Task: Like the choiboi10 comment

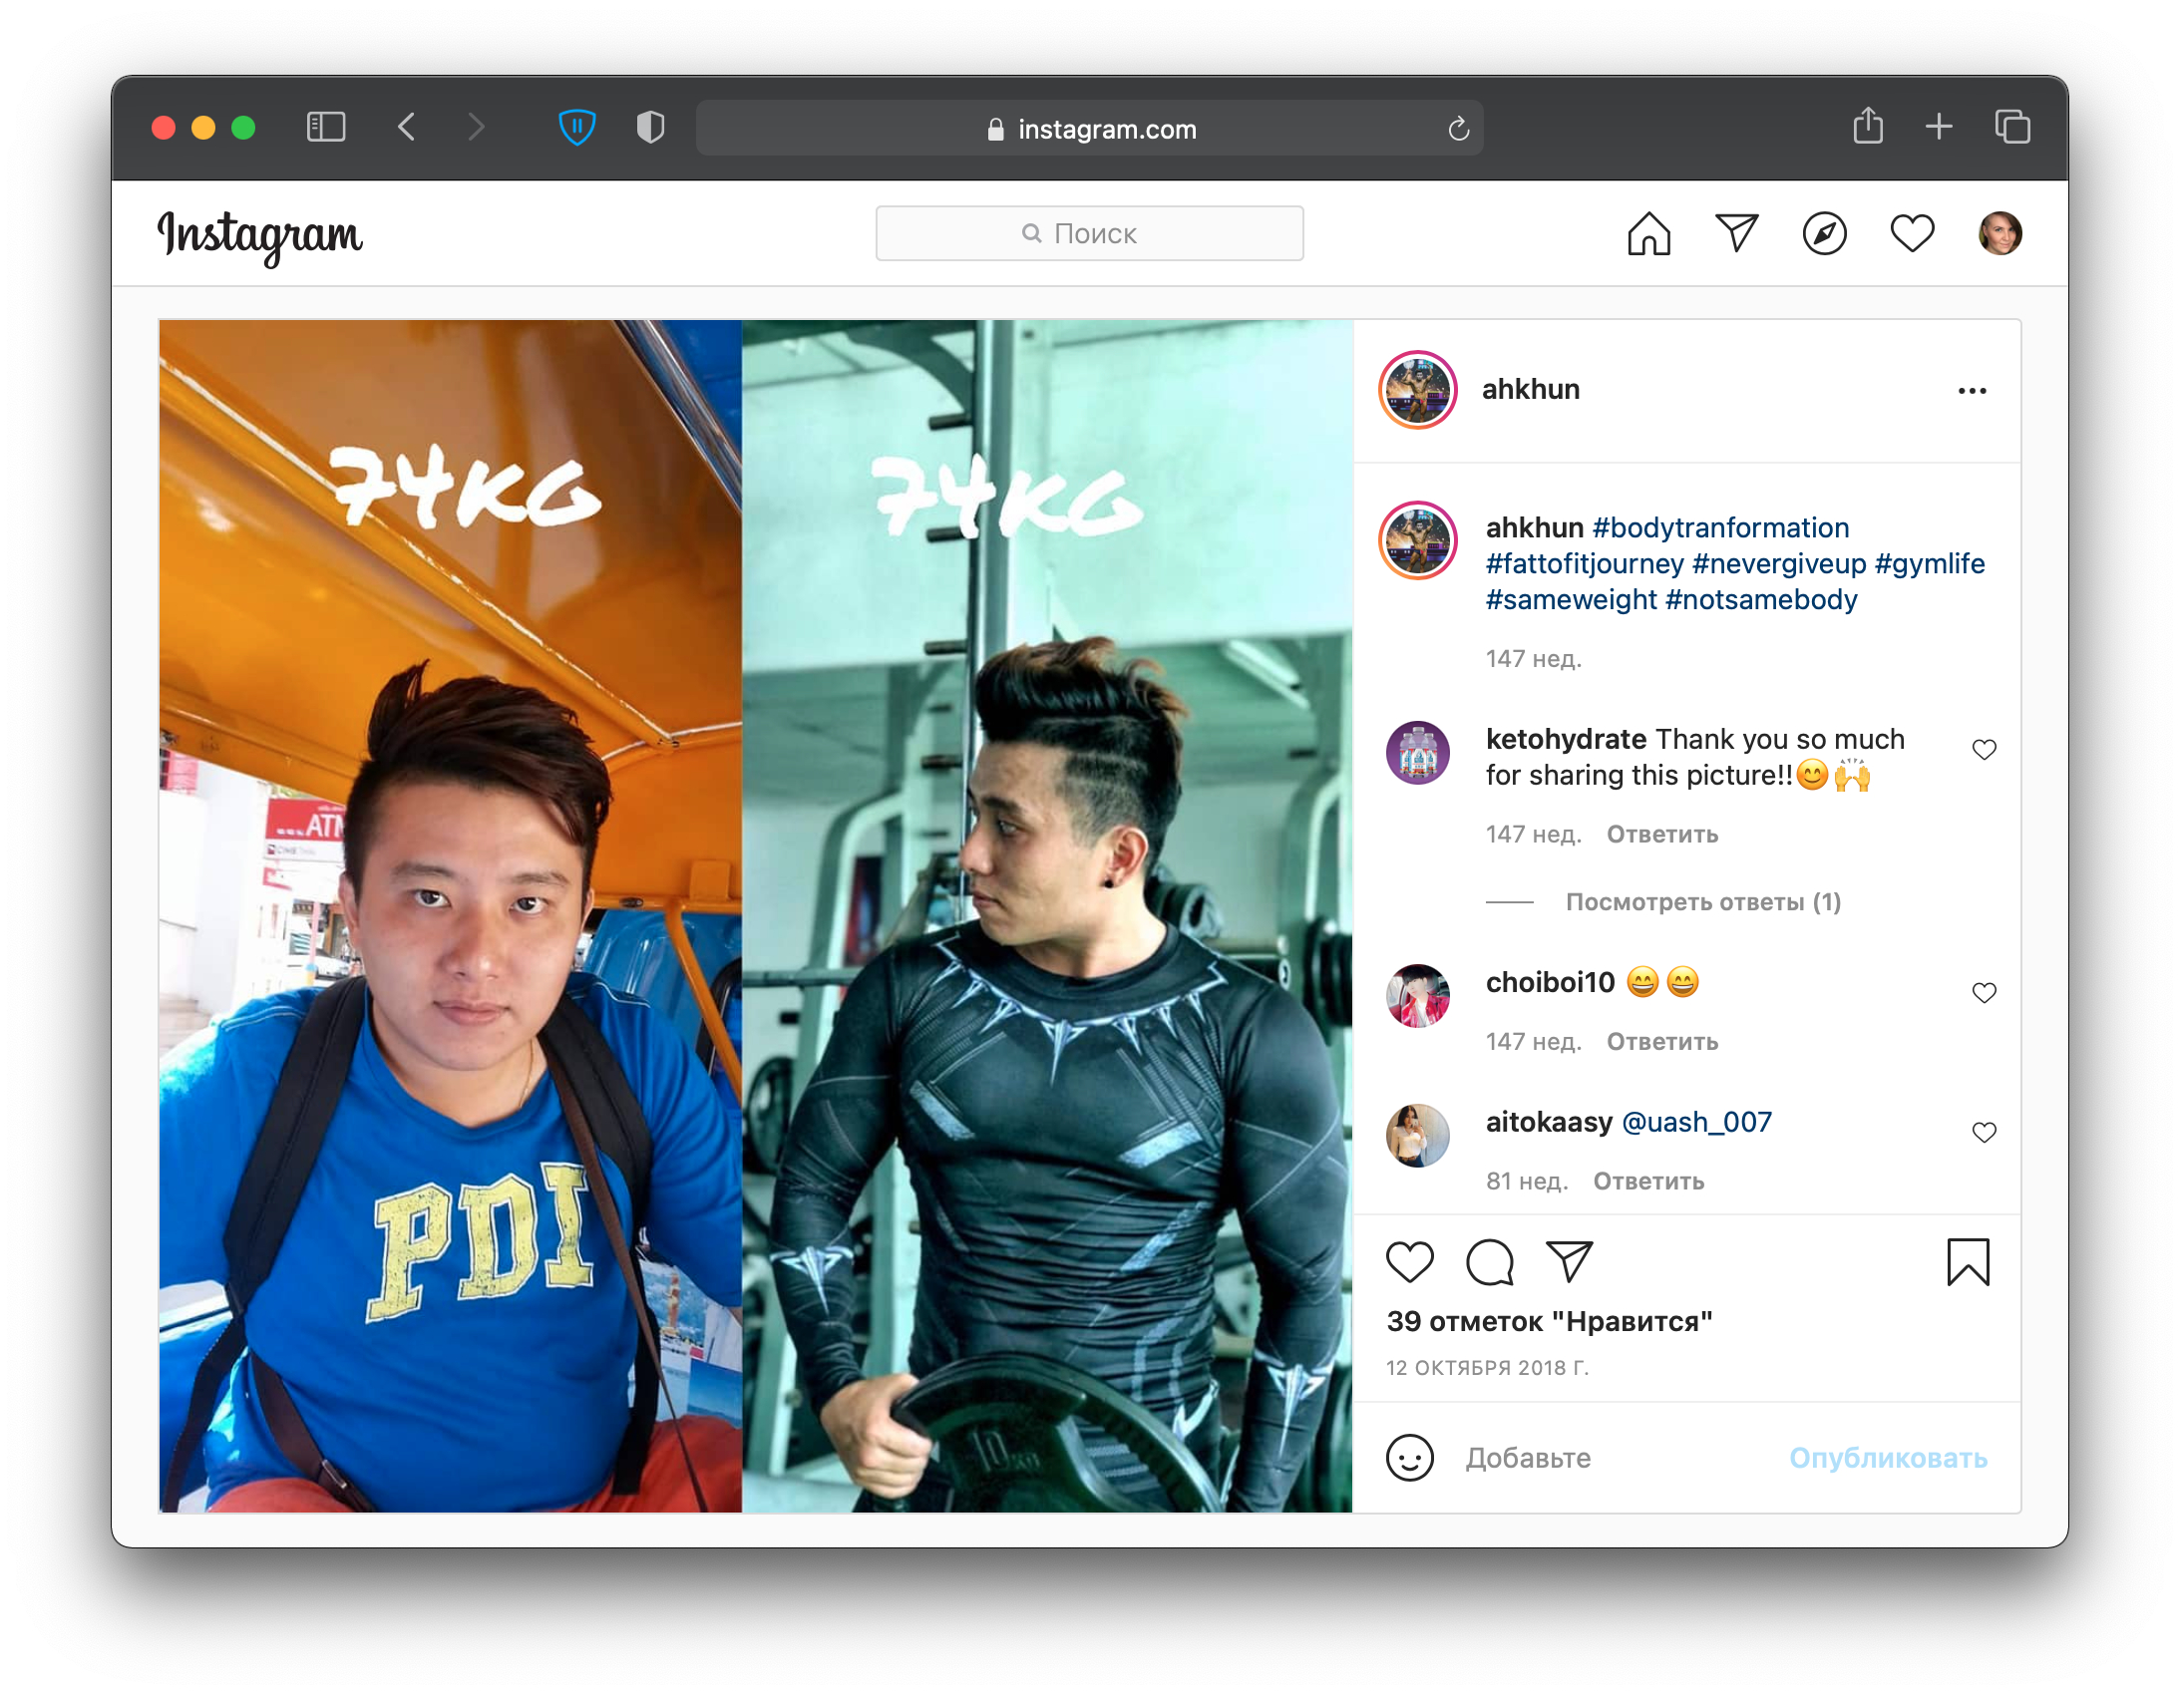Action: [x=1984, y=993]
